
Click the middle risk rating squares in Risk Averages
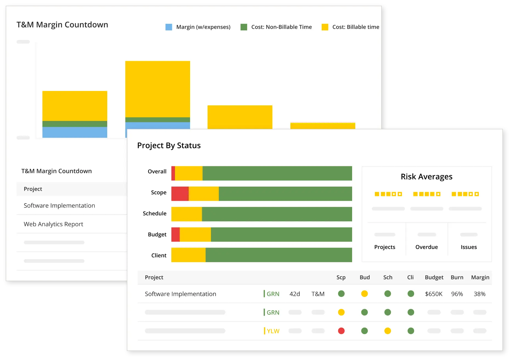point(427,194)
